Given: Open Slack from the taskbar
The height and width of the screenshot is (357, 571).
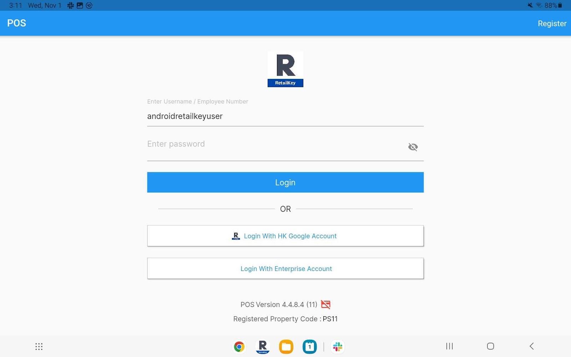Looking at the screenshot, I should 338,347.
